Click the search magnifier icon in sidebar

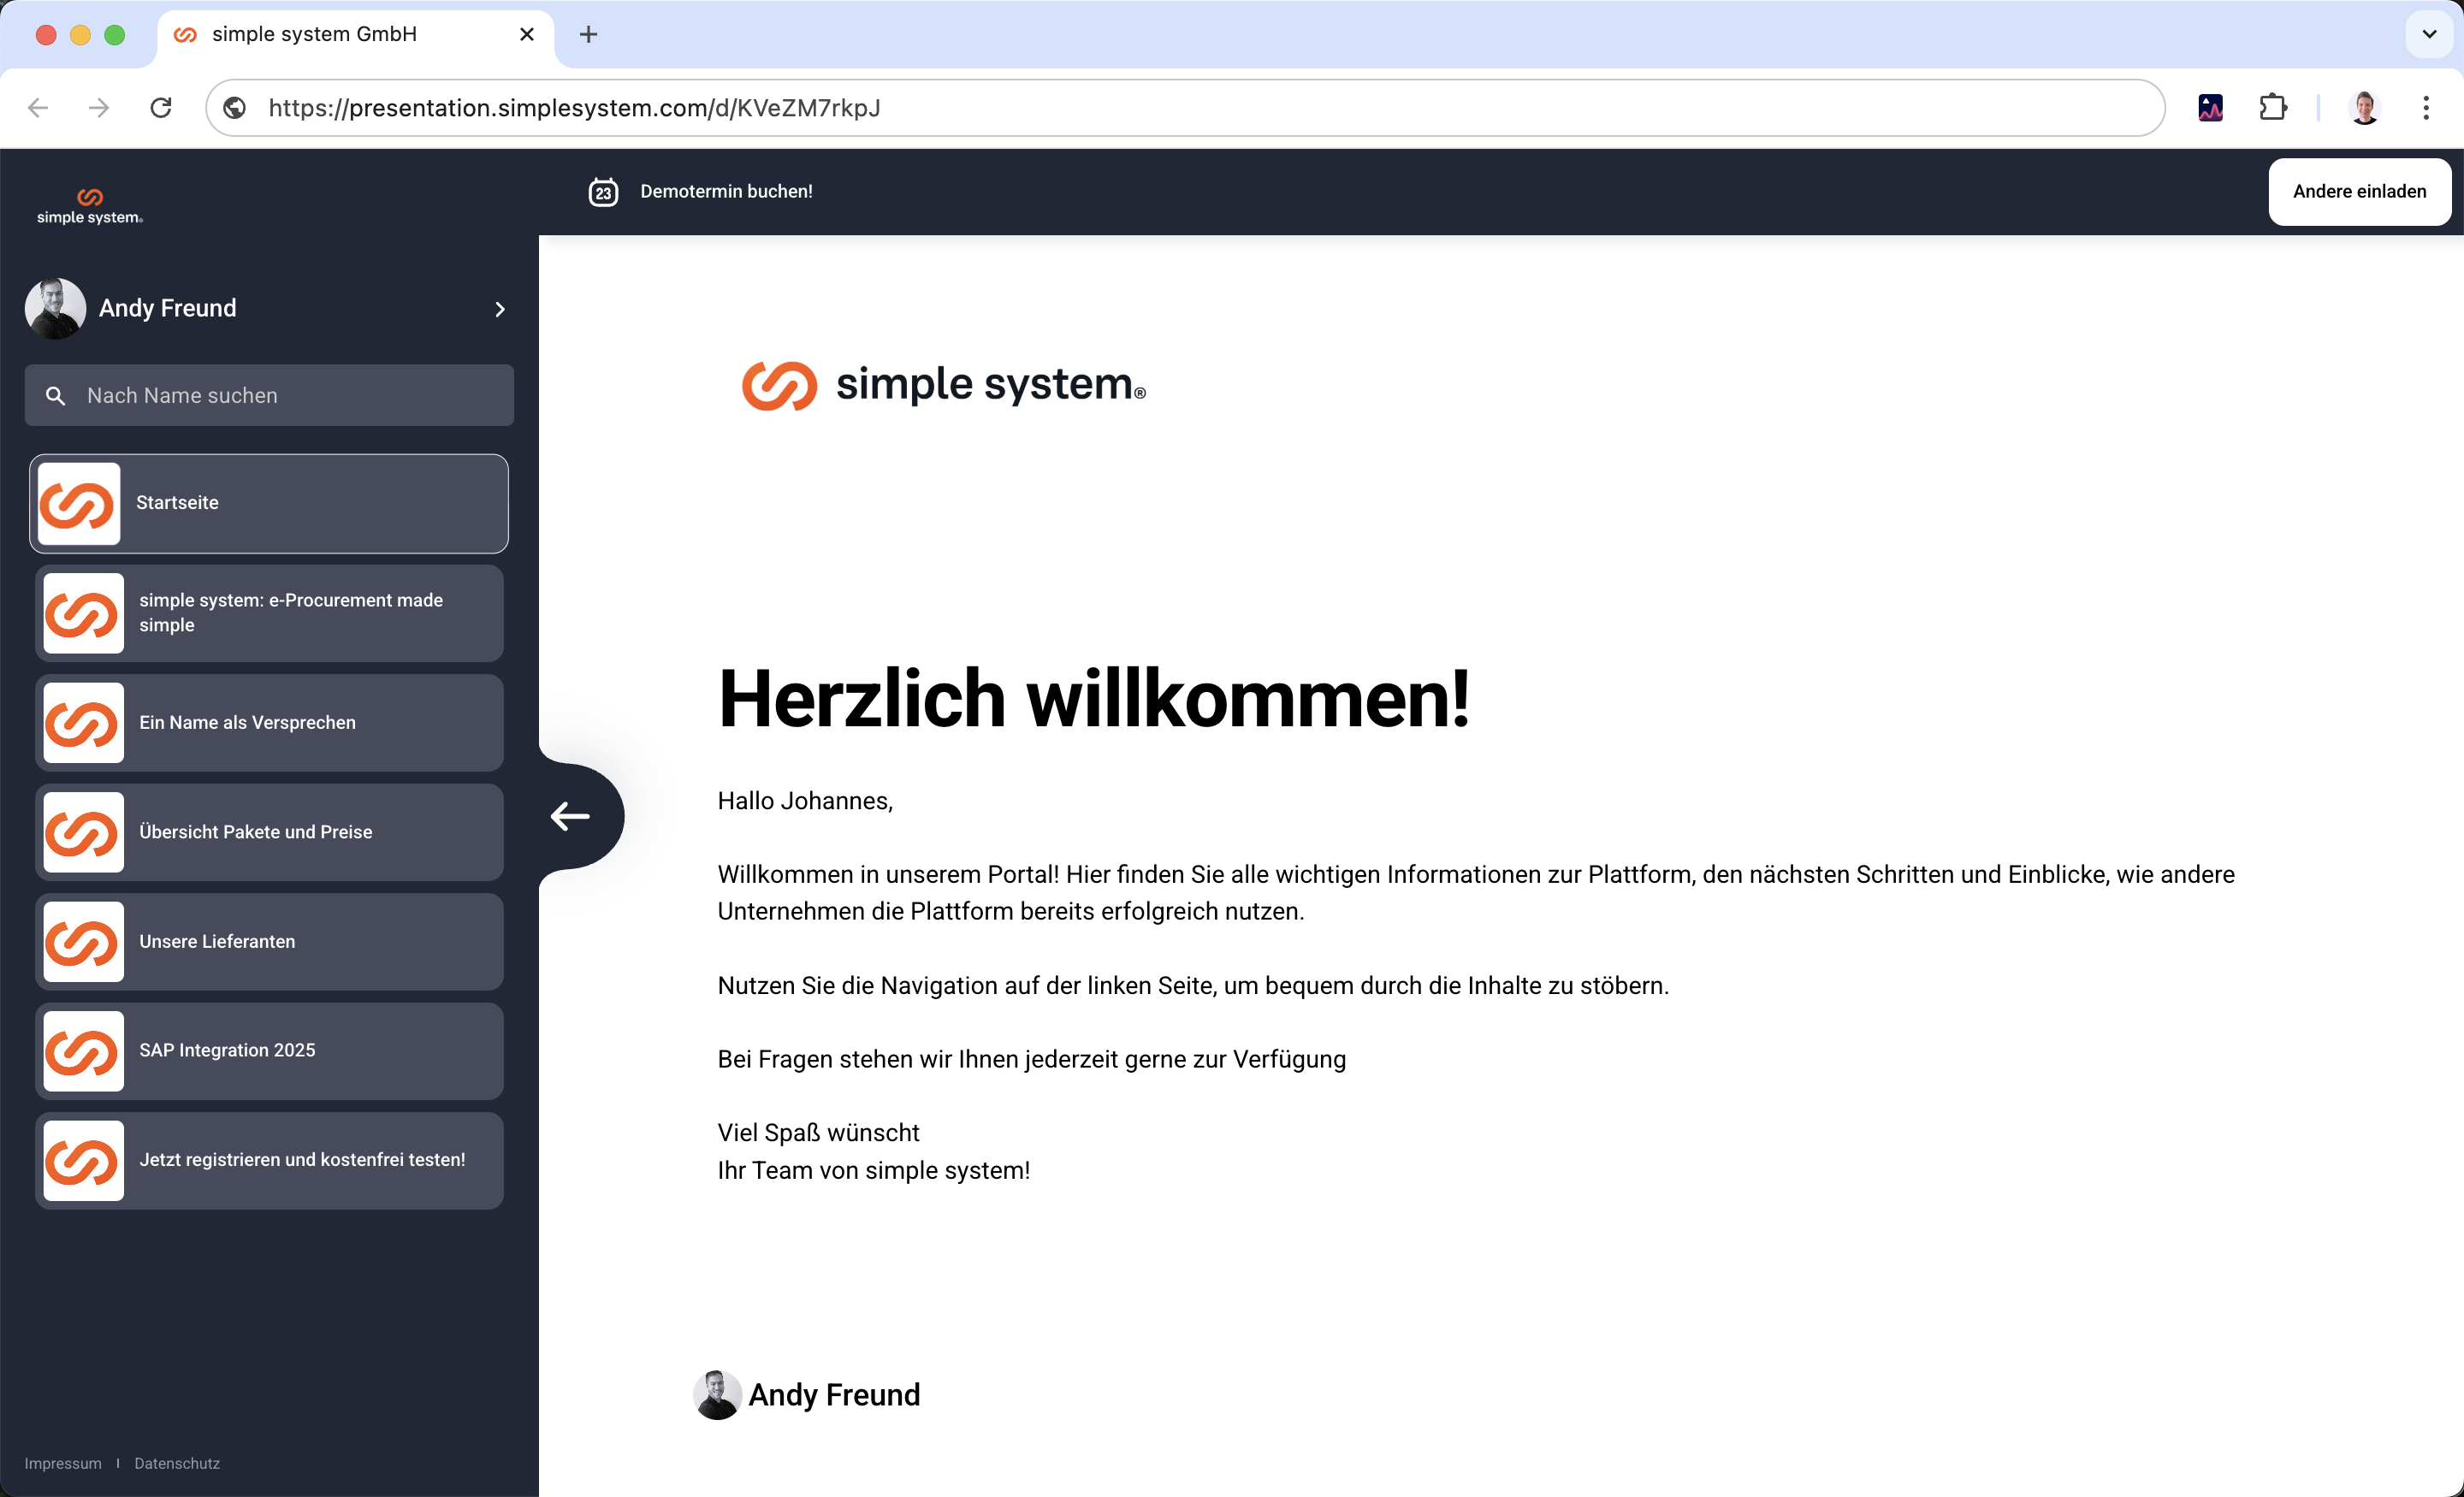click(56, 396)
